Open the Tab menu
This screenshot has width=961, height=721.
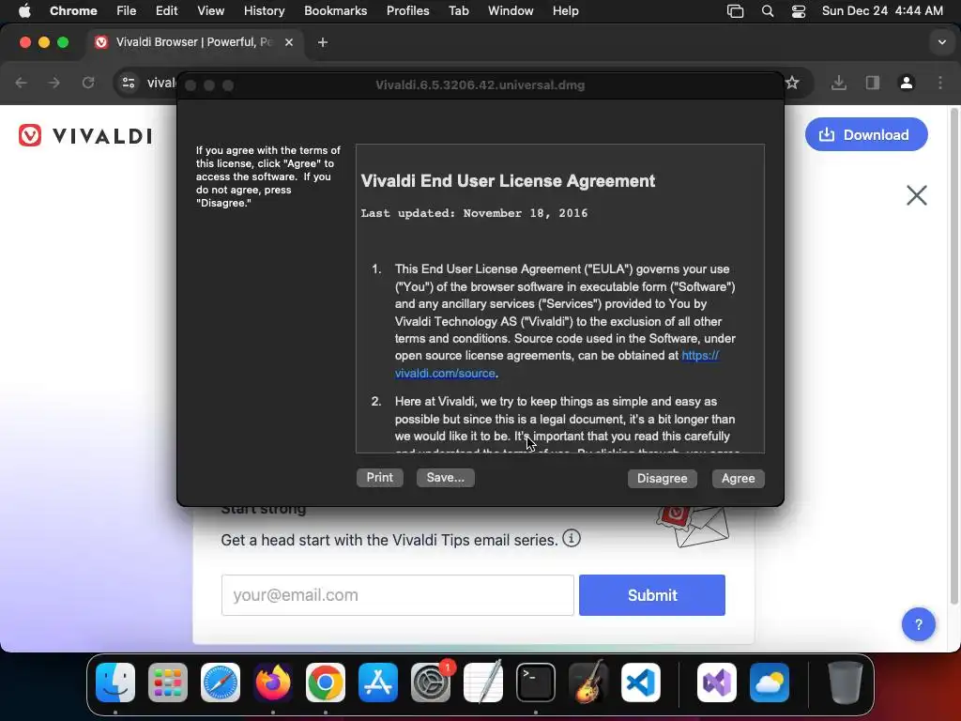(458, 10)
